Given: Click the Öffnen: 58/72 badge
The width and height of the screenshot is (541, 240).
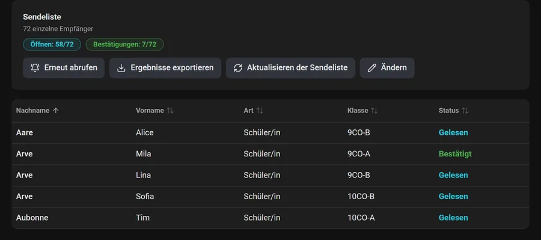Looking at the screenshot, I should 52,45.
